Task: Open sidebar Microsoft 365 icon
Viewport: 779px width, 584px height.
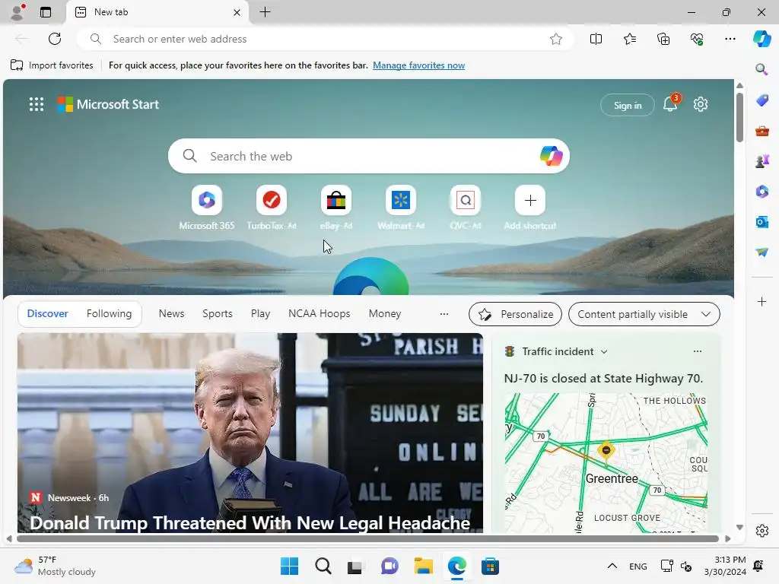Action: [x=762, y=191]
